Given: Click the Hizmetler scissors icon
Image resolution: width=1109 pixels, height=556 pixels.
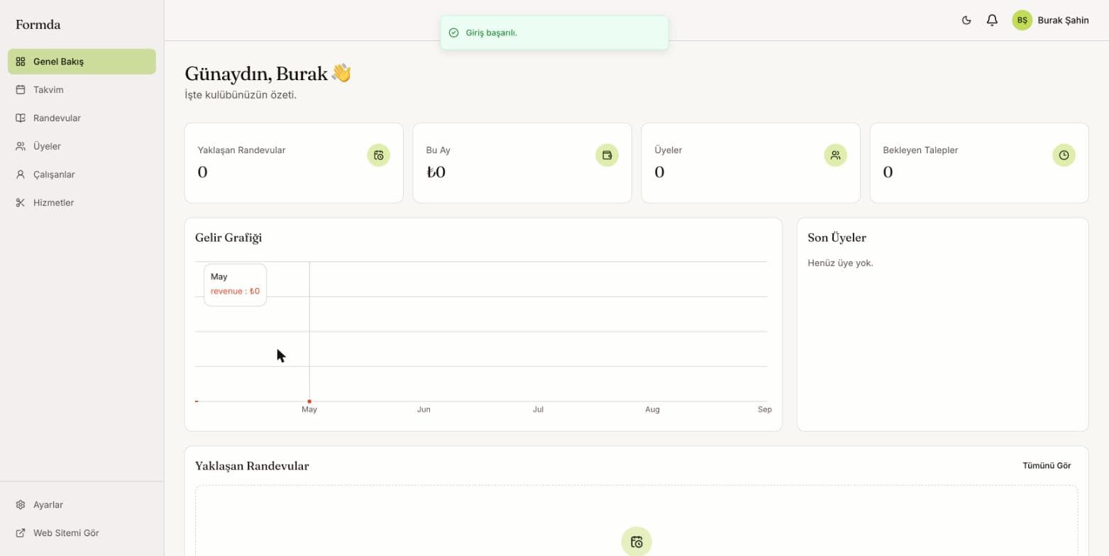Looking at the screenshot, I should tap(21, 203).
